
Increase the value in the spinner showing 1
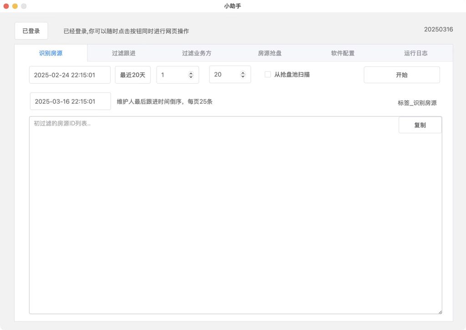(191, 73)
